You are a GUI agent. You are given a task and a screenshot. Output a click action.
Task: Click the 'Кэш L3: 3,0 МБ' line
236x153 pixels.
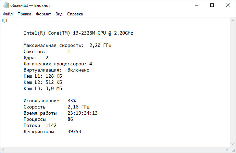click(x=43, y=88)
